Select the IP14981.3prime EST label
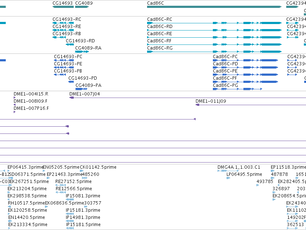The height and width of the screenshot is (230, 306). click(x=83, y=218)
